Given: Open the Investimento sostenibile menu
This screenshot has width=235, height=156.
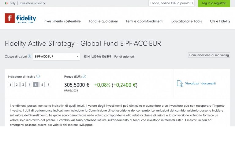Looking at the screenshot, I should tap(62, 21).
